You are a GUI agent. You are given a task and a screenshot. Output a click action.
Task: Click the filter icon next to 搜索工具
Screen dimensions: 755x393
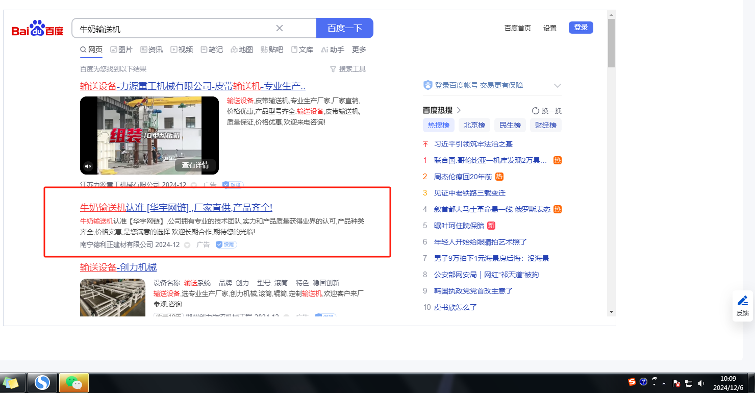pos(333,69)
